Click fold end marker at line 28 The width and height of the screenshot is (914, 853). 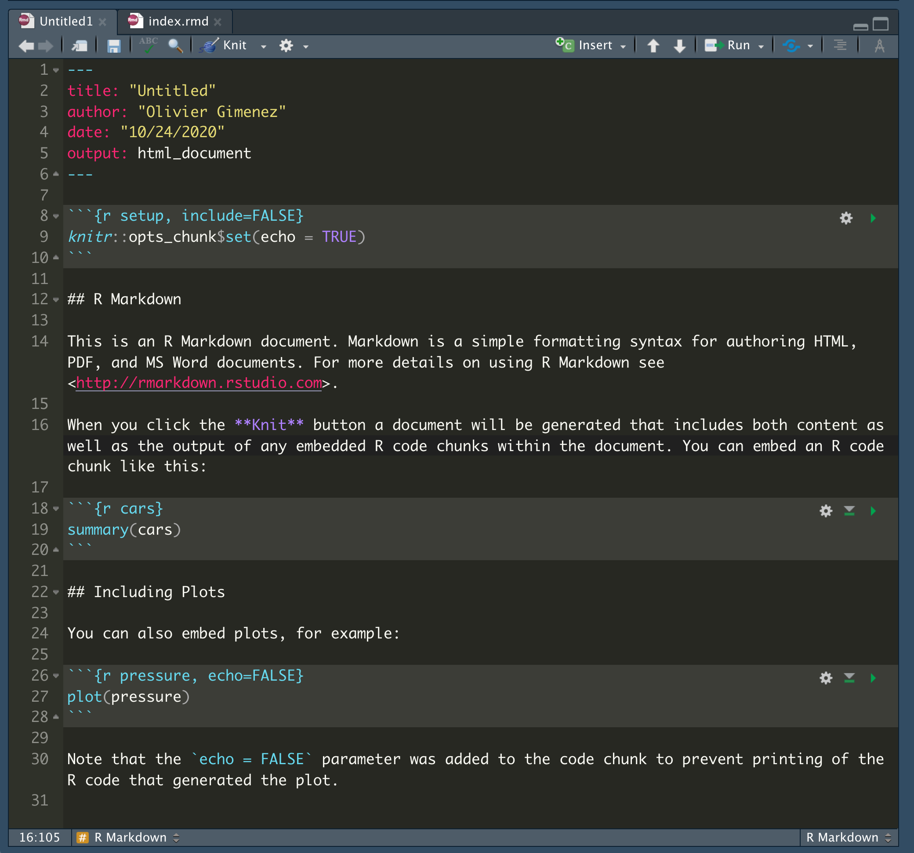click(56, 717)
